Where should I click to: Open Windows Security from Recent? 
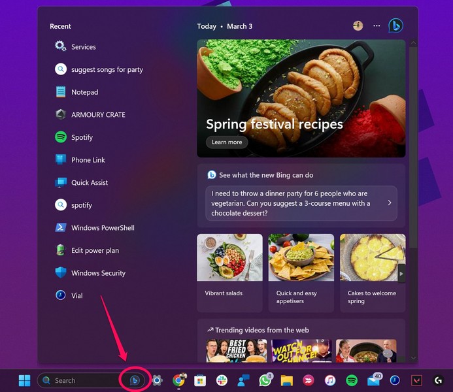point(90,273)
